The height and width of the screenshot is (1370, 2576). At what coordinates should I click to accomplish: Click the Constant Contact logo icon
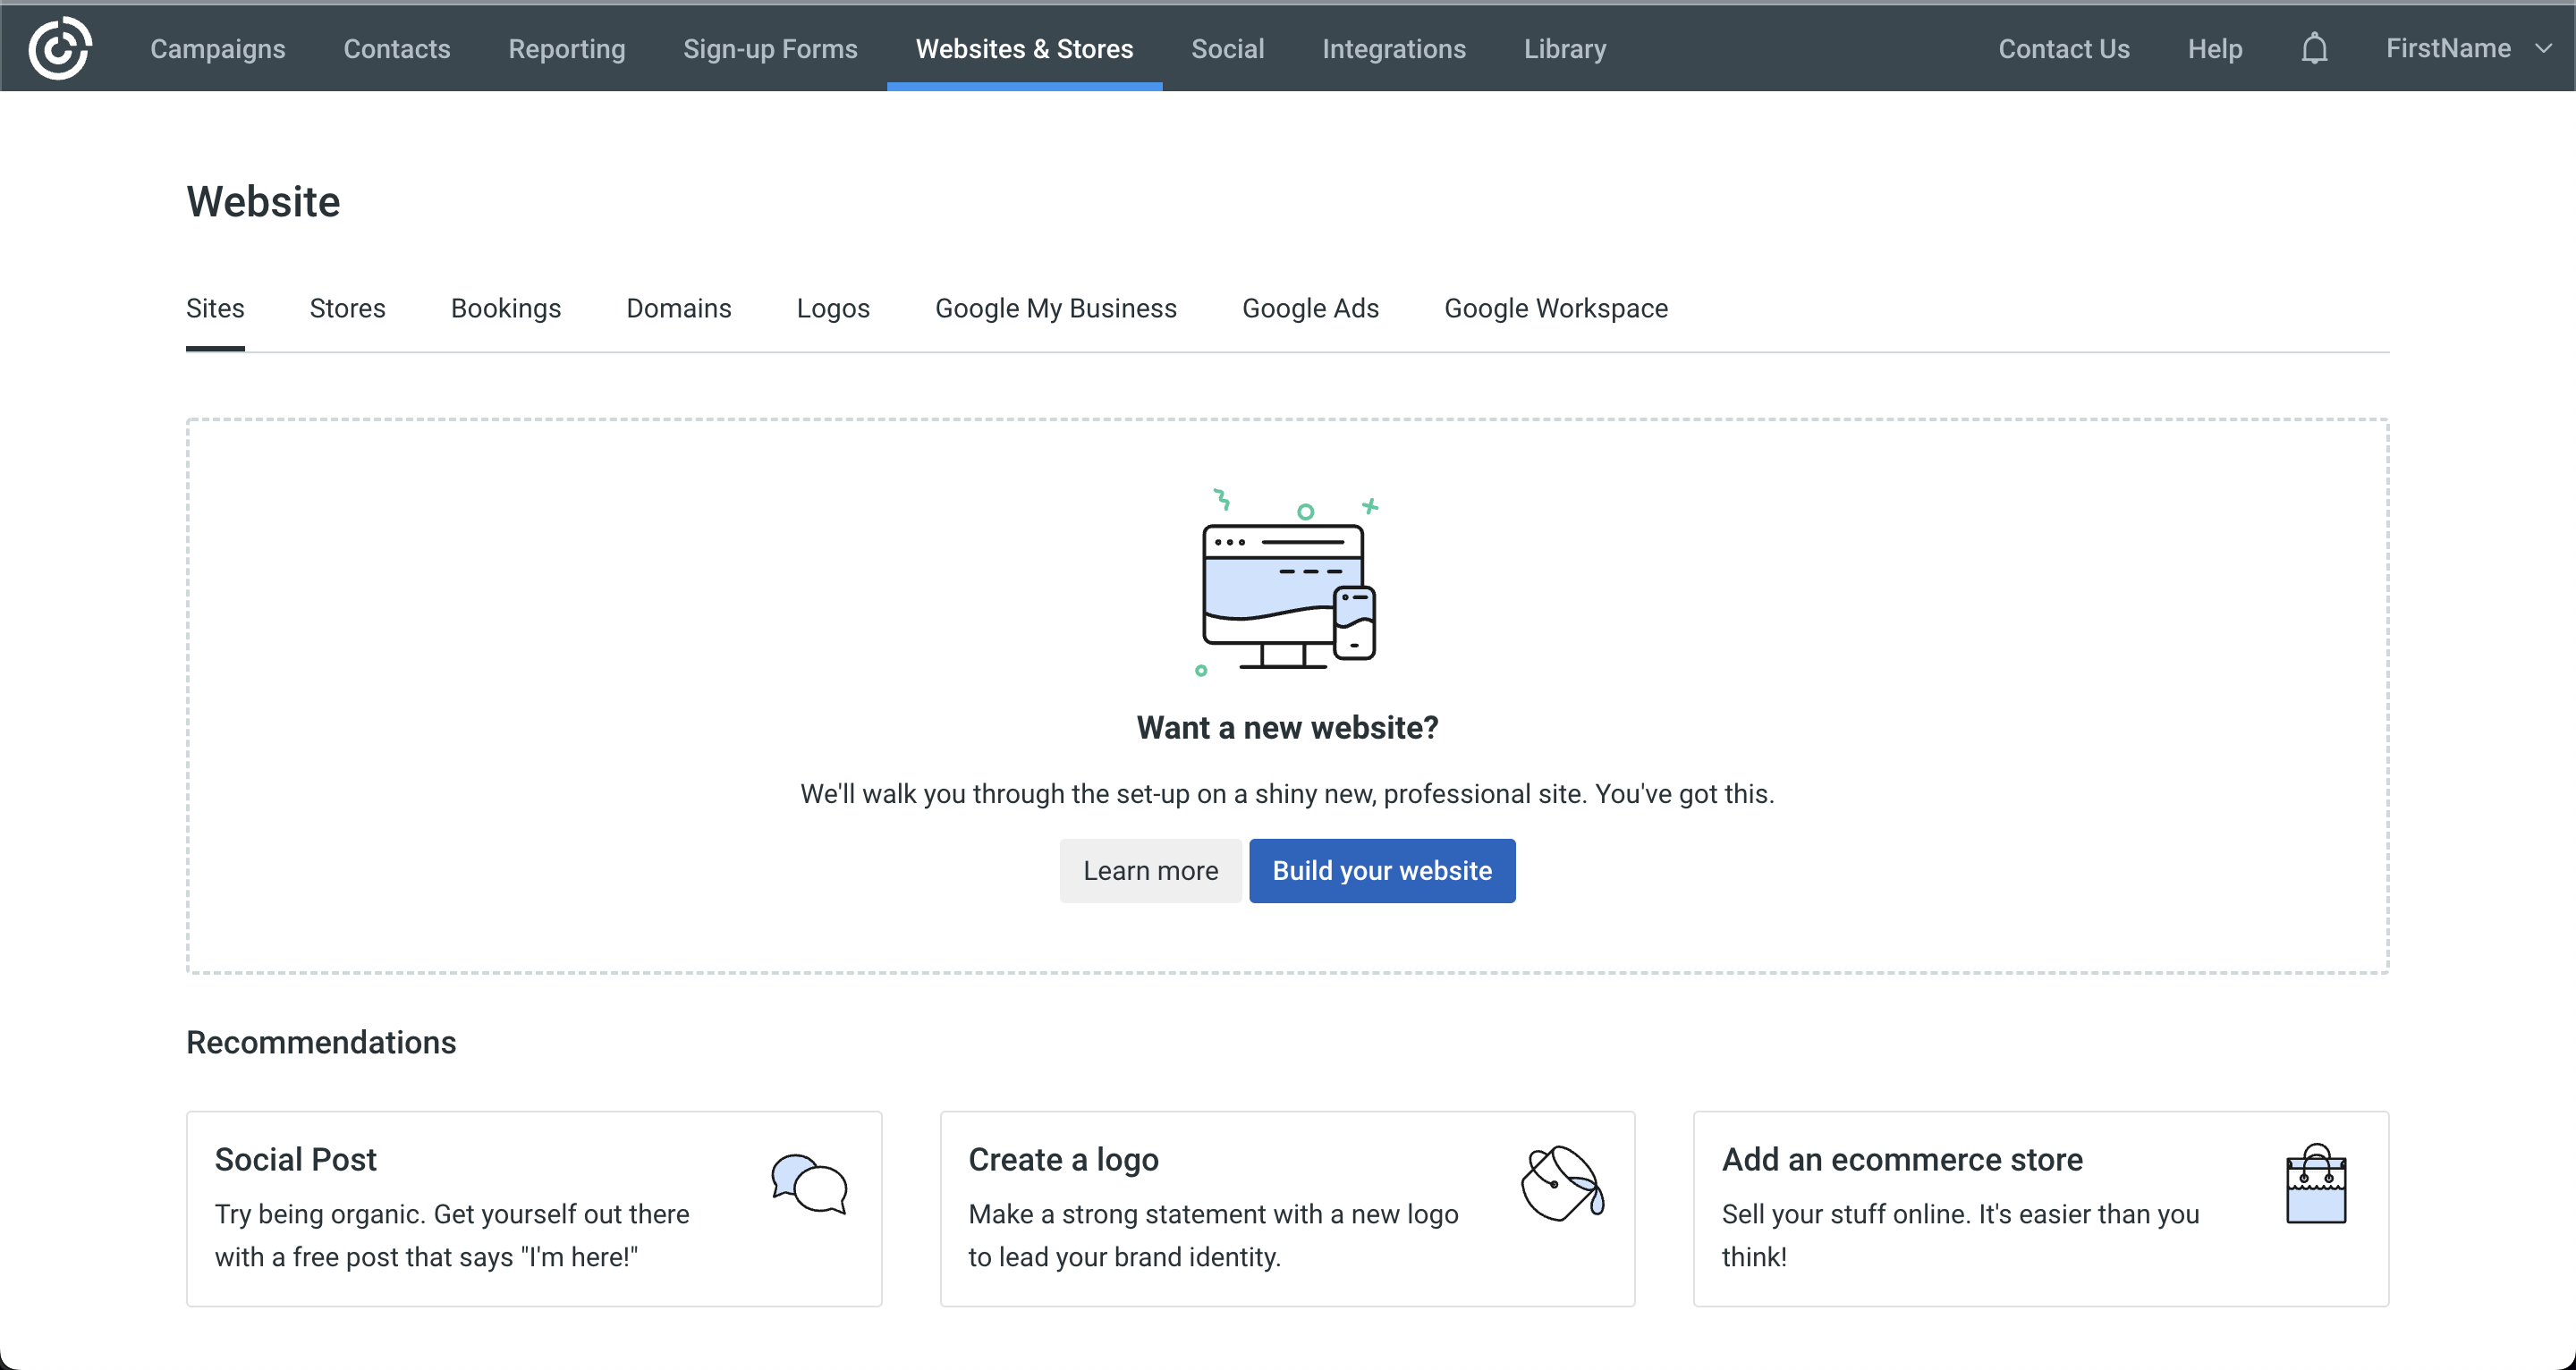coord(60,48)
